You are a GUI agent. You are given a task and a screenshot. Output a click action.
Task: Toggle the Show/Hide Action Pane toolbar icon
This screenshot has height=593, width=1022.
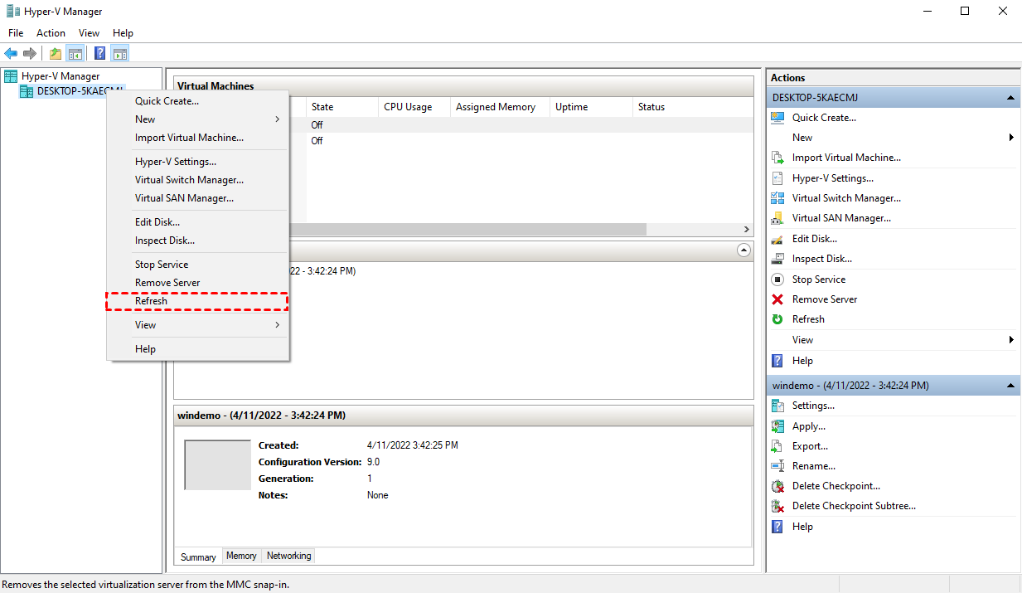[120, 54]
